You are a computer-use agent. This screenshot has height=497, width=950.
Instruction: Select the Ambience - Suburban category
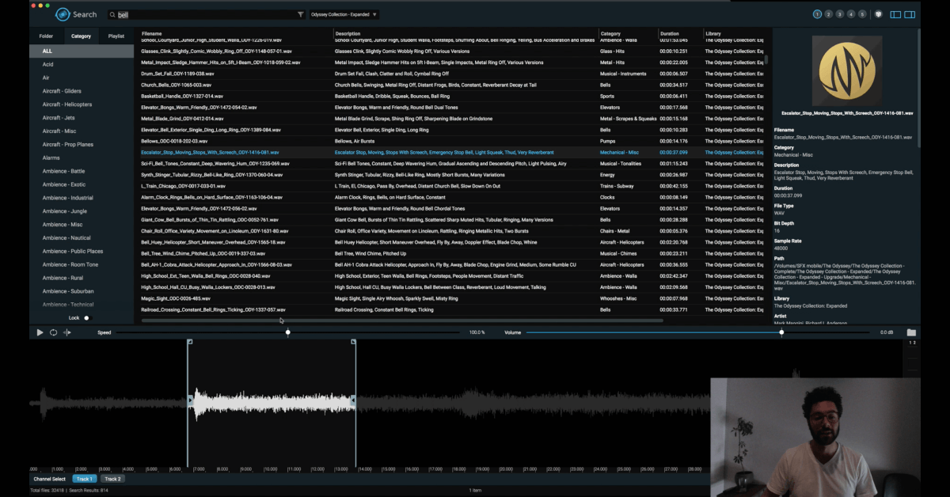82,291
